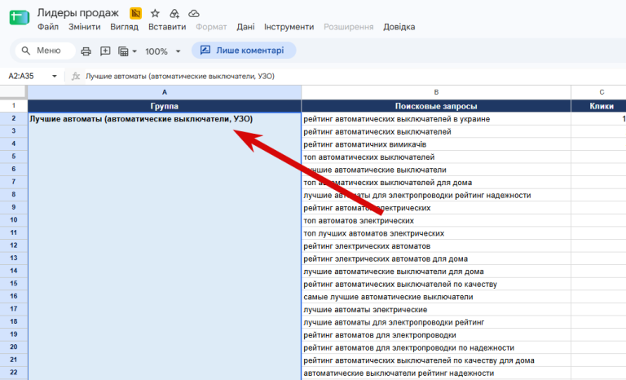This screenshot has height=380, width=626.
Task: Click cell рейтинг автоматических выключателей по качеству
Action: (x=436, y=284)
